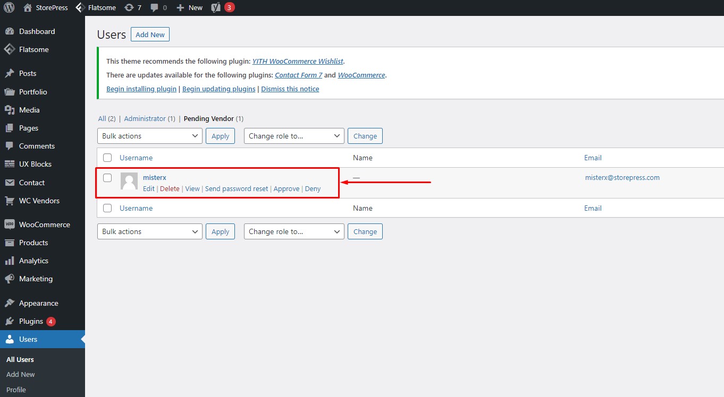The height and width of the screenshot is (397, 724).
Task: Click the WooCommerce logo icon
Action: pyautogui.click(x=10, y=225)
